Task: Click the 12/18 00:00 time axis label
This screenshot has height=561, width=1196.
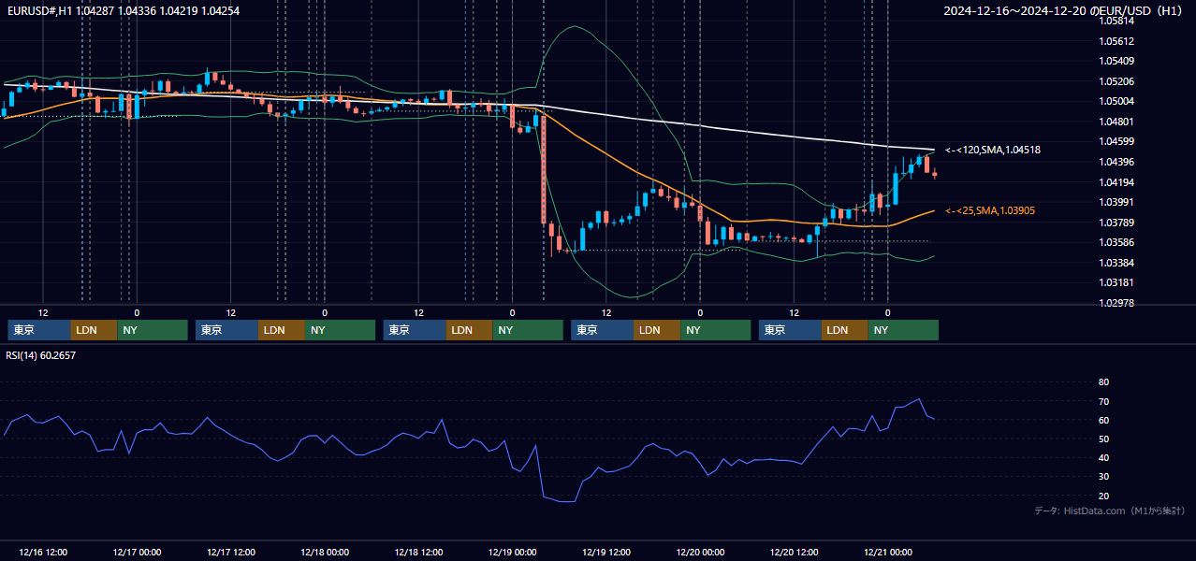Action: [325, 553]
